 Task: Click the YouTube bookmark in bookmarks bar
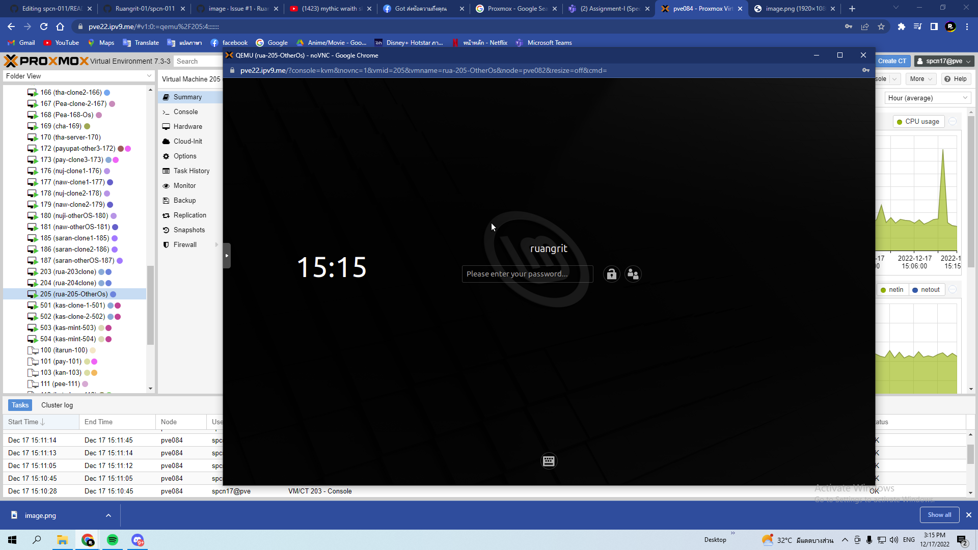pyautogui.click(x=61, y=43)
